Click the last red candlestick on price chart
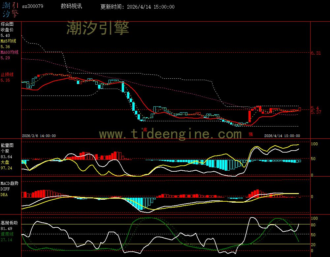The width and height of the screenshot is (330, 257). (x=300, y=109)
